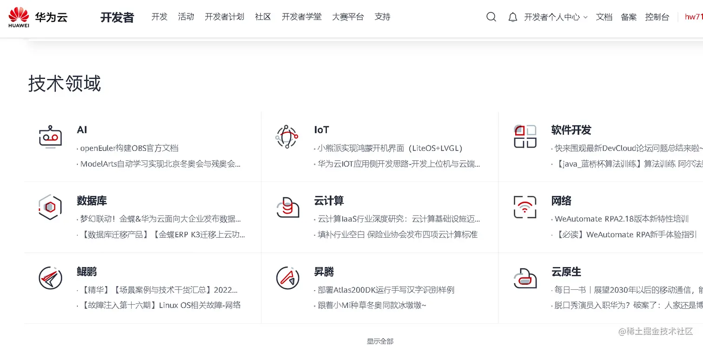Open article 梦幻联动！金蝶&华为云
Image resolution: width=703 pixels, height=346 pixels.
click(x=160, y=219)
